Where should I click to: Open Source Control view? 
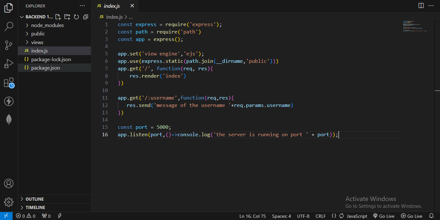pyautogui.click(x=9, y=45)
